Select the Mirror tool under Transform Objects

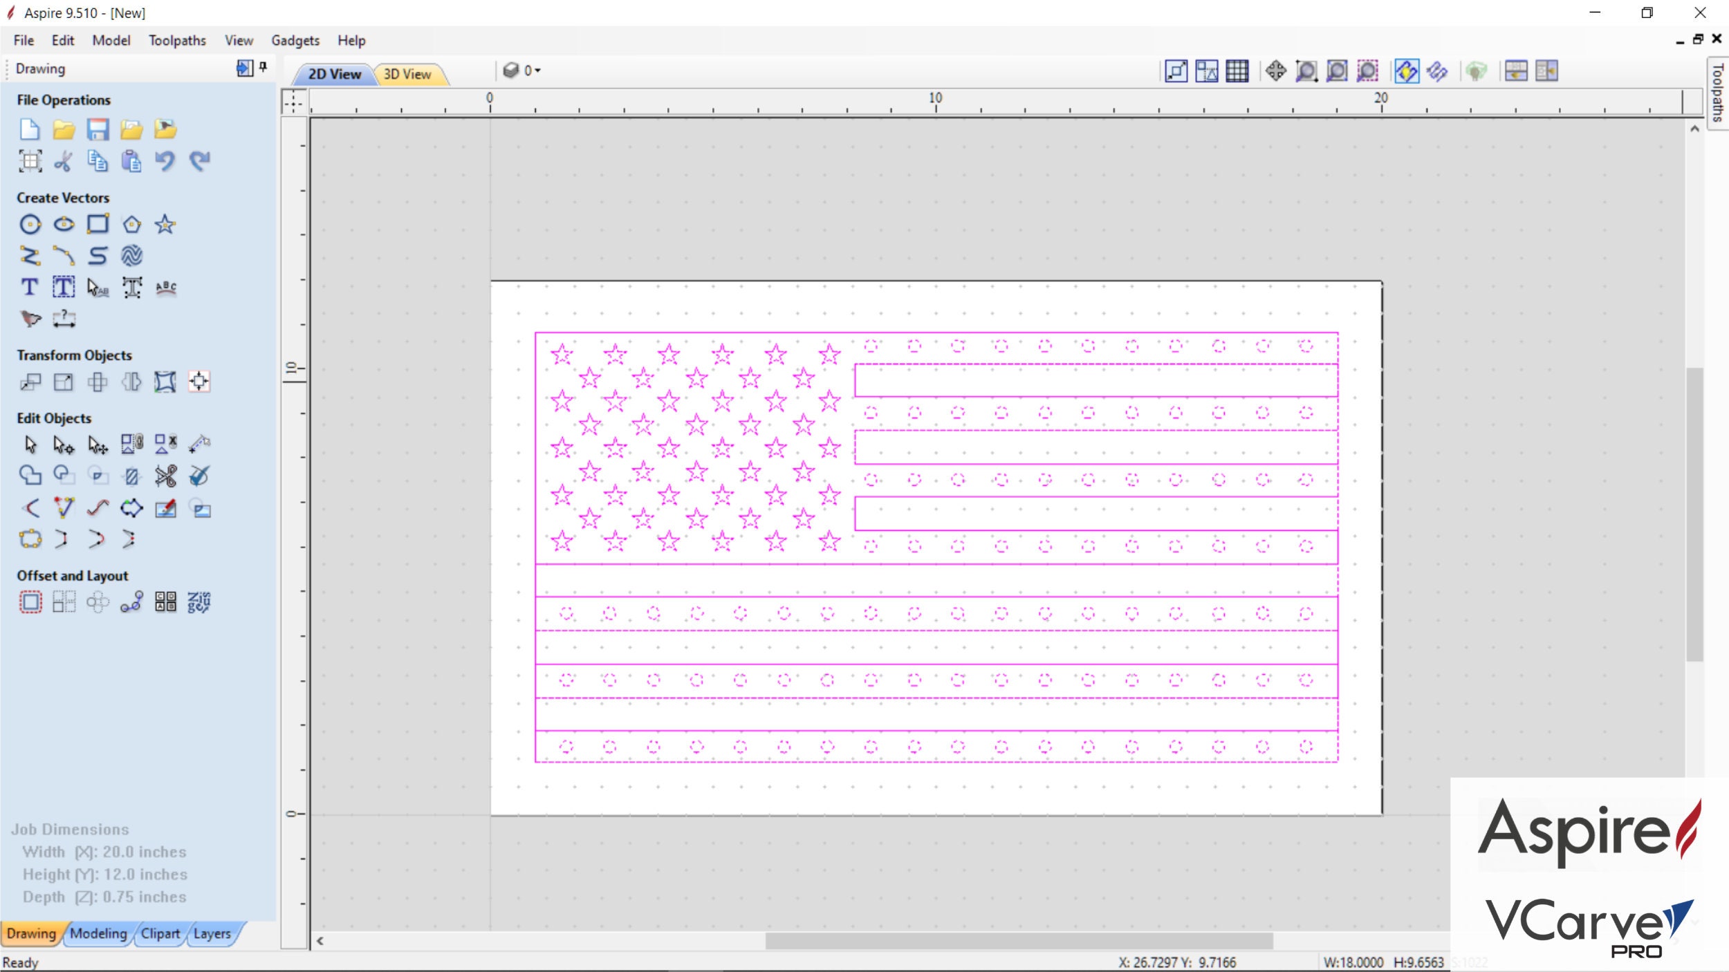tap(131, 382)
